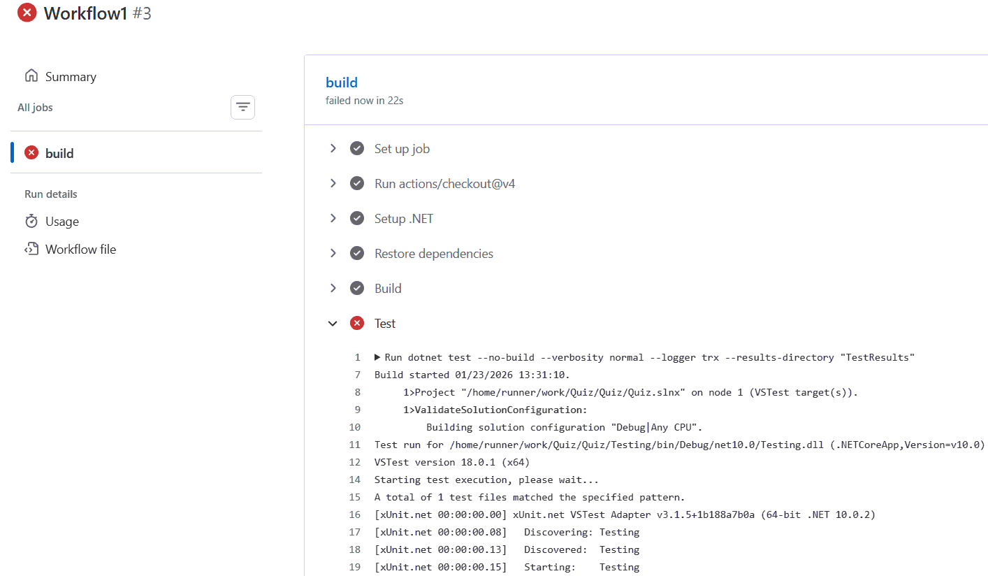
Task: Click the checkmark beside Restore dependencies
Action: 356,252
